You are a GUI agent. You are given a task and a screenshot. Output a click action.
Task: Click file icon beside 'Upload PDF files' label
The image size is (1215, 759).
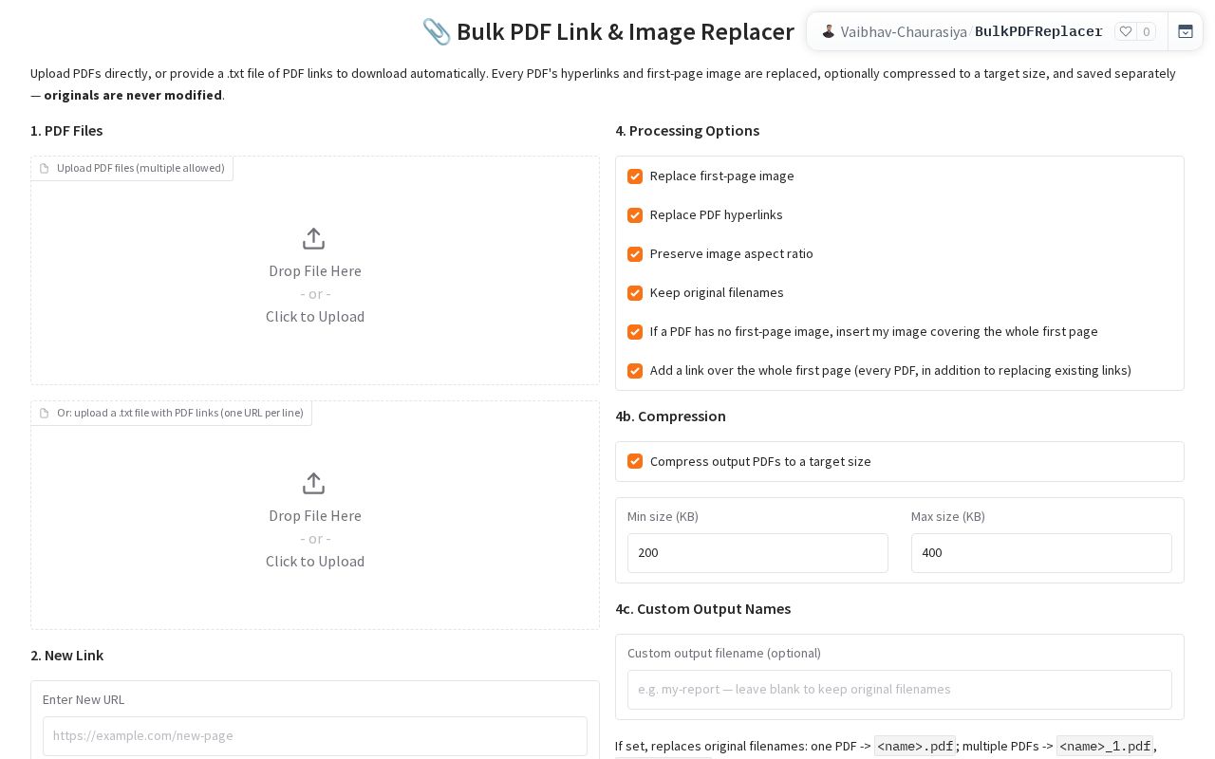coord(44,169)
